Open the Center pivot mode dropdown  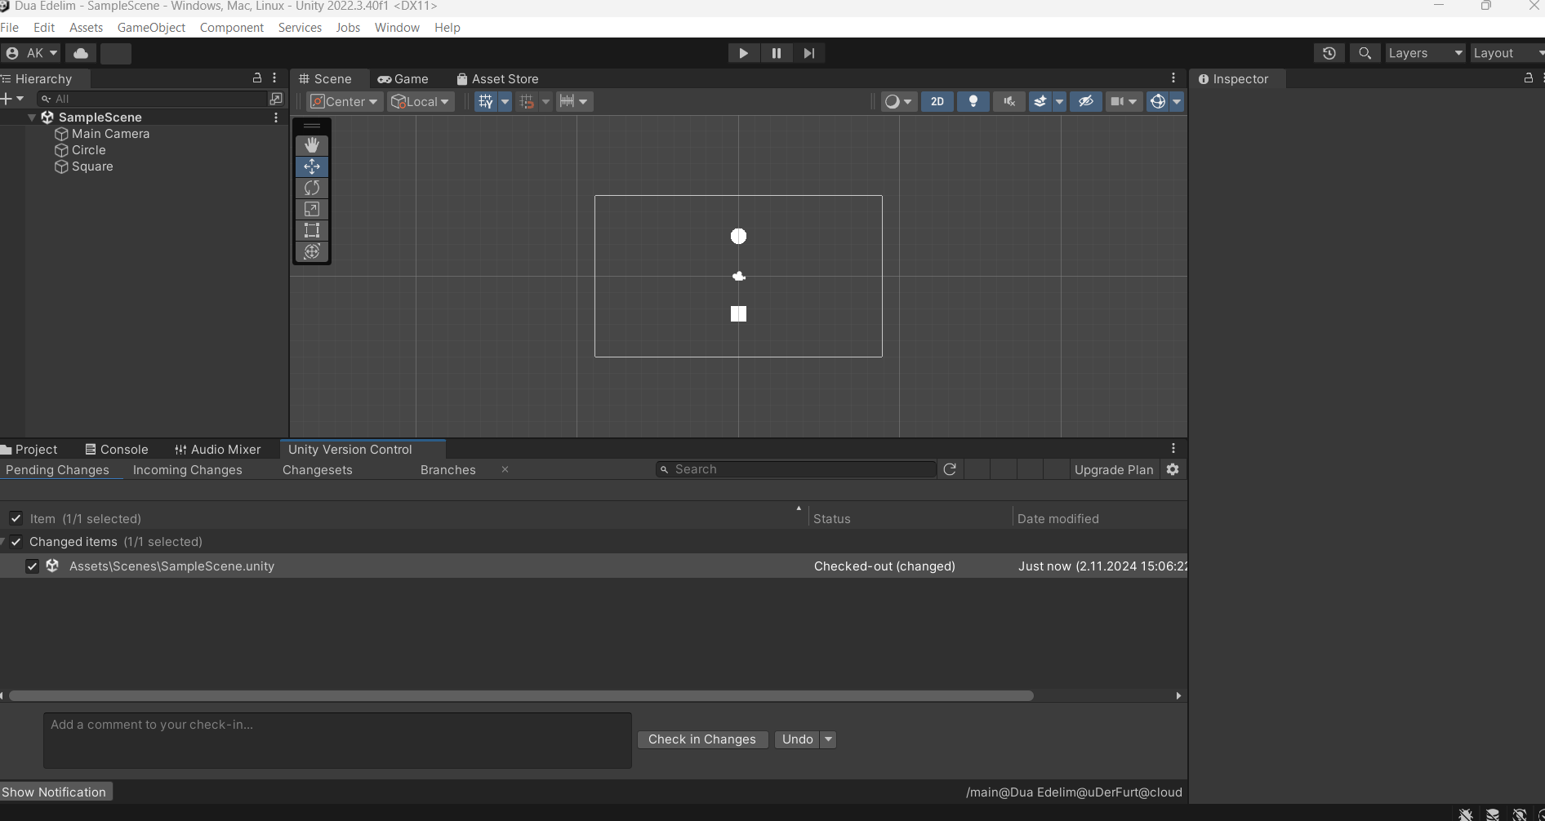click(x=345, y=101)
